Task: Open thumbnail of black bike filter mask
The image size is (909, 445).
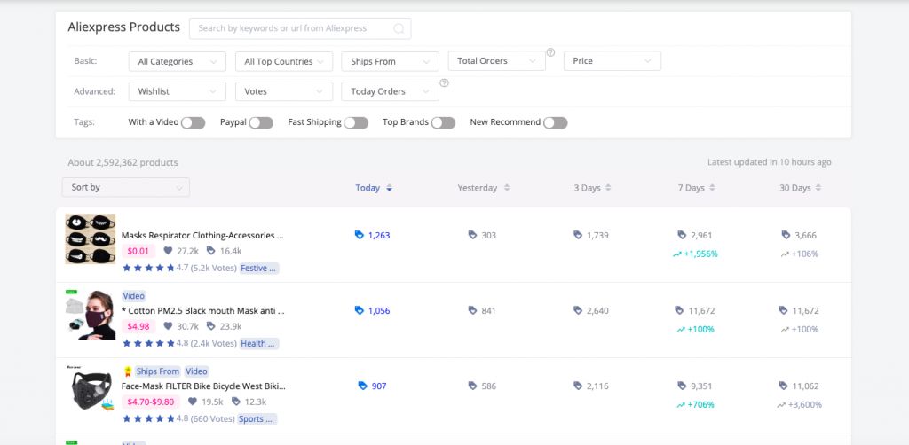Action: coord(90,390)
